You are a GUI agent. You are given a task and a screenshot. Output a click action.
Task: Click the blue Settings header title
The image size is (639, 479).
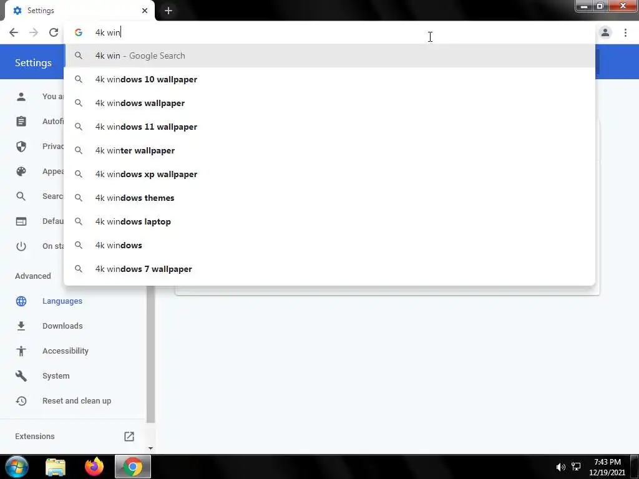pos(34,63)
